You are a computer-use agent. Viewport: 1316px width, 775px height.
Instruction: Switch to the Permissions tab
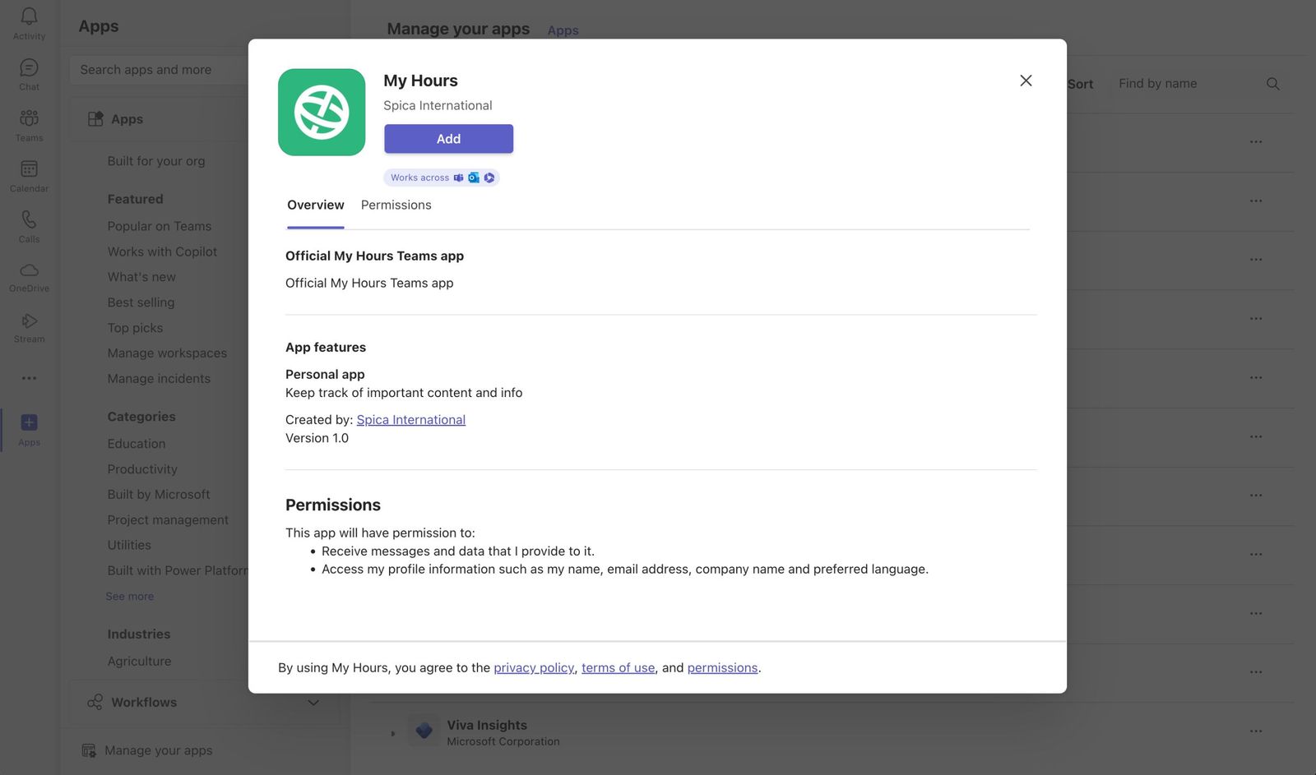396,205
